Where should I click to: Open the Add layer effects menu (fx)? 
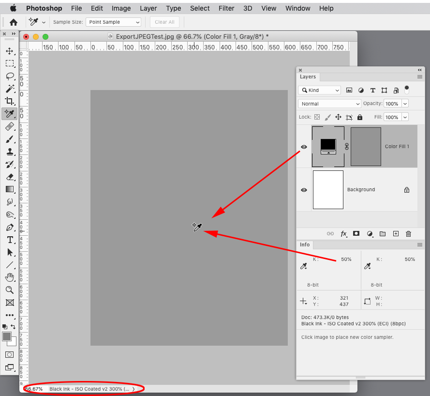[344, 234]
